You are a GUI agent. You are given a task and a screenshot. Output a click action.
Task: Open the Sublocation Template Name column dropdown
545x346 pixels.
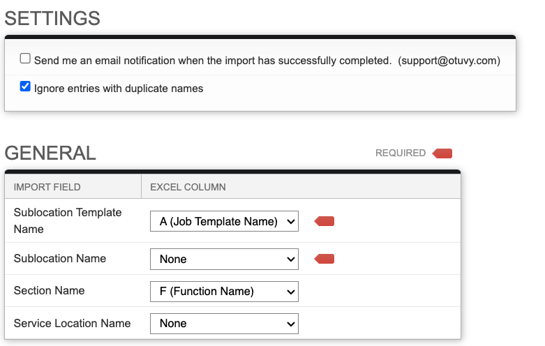click(x=224, y=222)
